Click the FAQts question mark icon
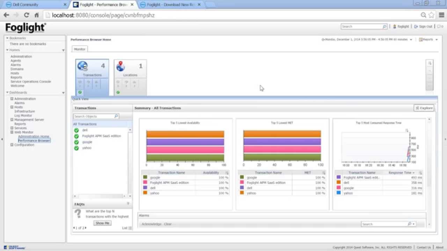447x251 pixels. [x=78, y=213]
